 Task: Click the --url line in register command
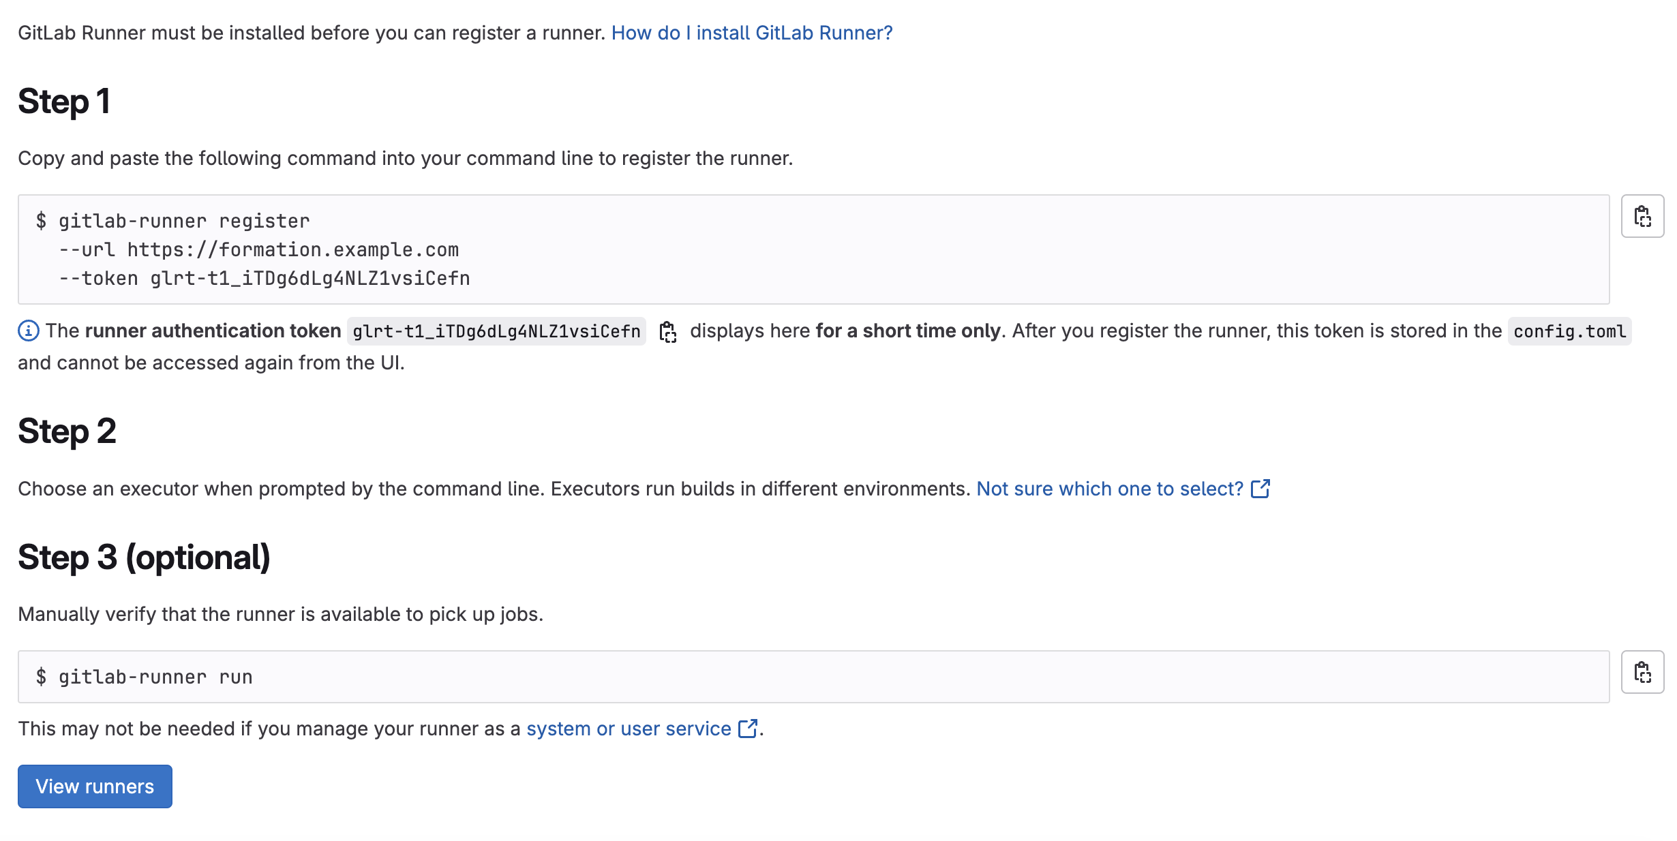point(259,250)
